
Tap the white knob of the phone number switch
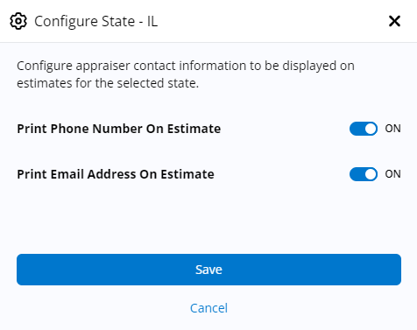pos(371,129)
